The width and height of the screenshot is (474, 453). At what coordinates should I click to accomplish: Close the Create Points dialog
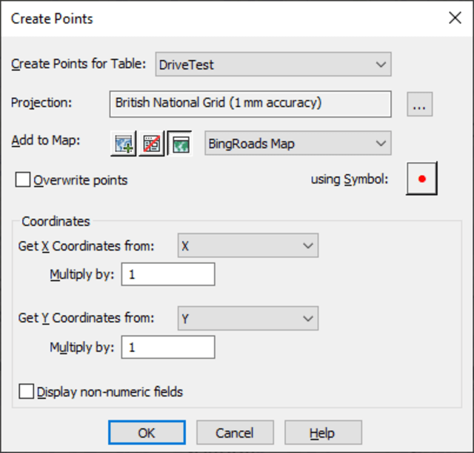pos(455,18)
